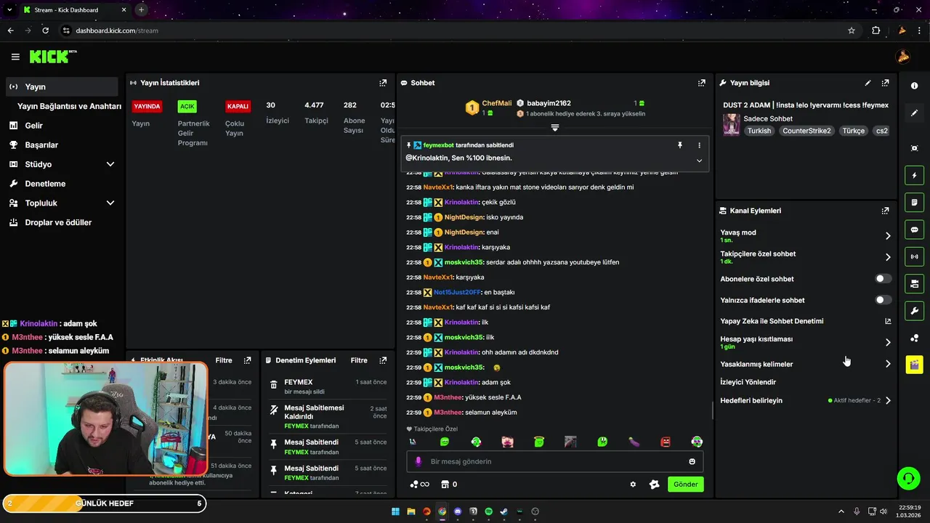Click the wrench sidebar icon
Image resolution: width=930 pixels, height=523 pixels.
pos(914,311)
